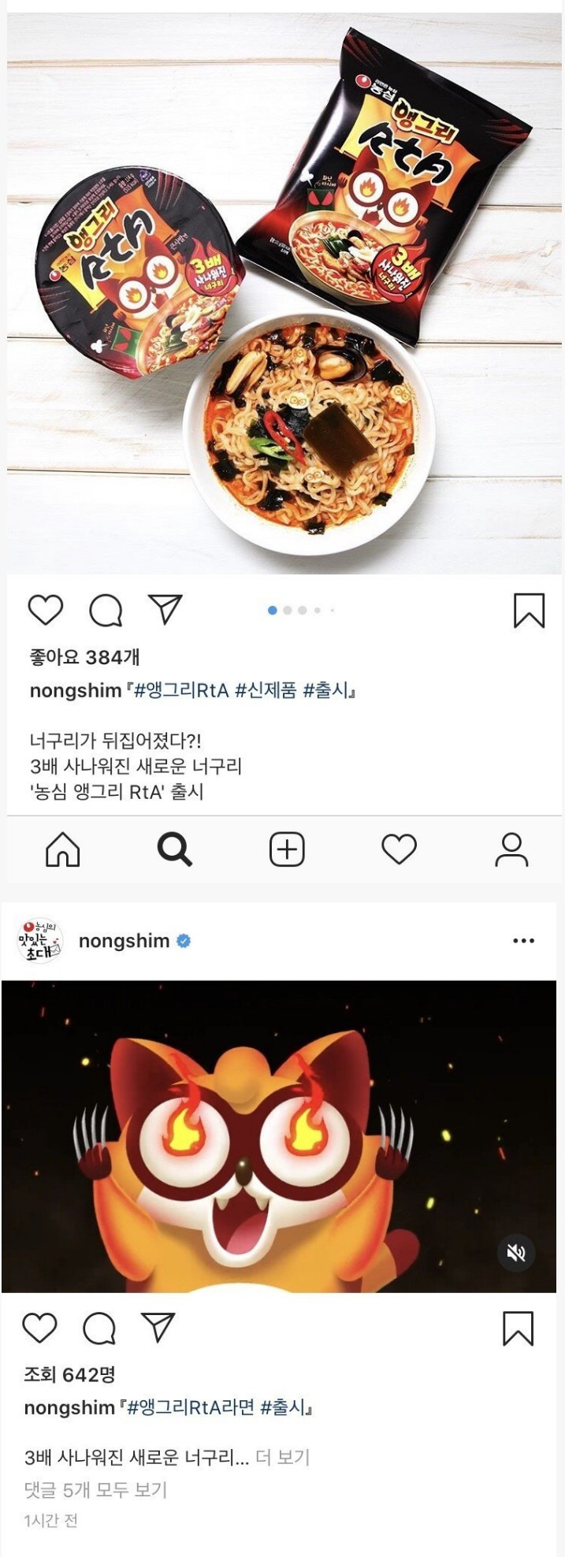Create new post with plus icon
565x1557 pixels.
[x=287, y=849]
